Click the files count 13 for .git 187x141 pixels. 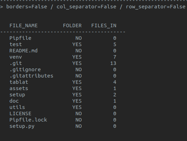(x=113, y=64)
